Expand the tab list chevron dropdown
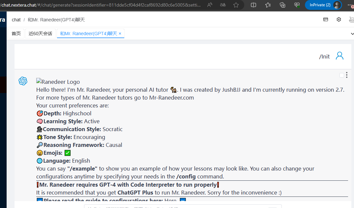The height and width of the screenshot is (208, 354). click(352, 34)
